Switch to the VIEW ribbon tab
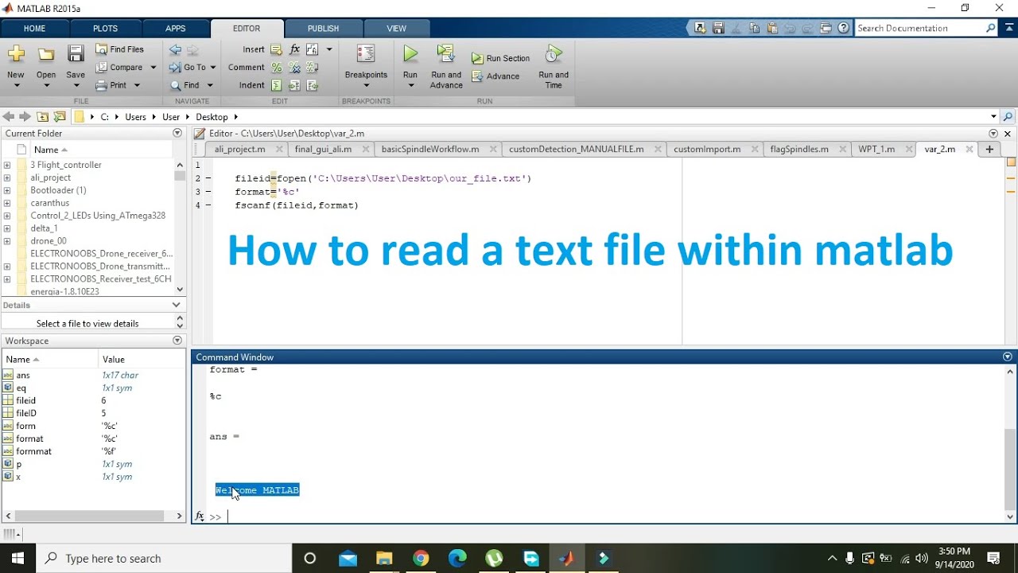The image size is (1018, 573). [x=396, y=28]
